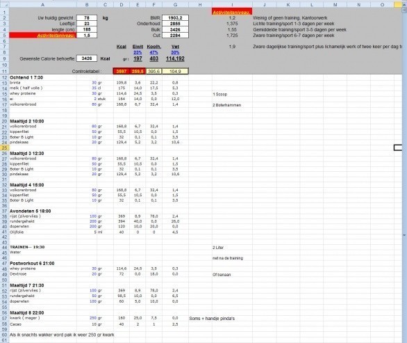Select the red Controletabel cell 3597
This screenshot has height=343, width=407.
click(x=122, y=71)
